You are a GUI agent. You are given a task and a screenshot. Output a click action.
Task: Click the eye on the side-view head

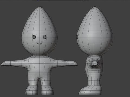[77, 37]
